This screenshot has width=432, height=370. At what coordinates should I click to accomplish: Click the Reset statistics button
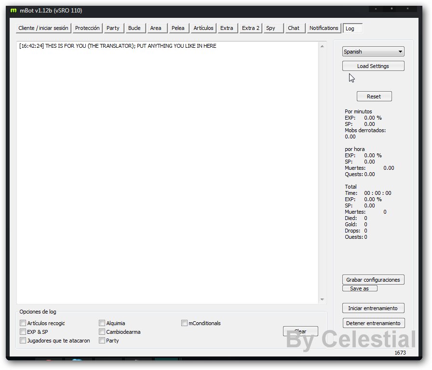tap(374, 96)
